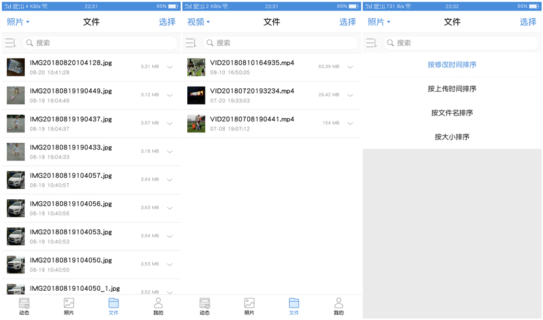543x320 pixels.
Task: Select 按修改时间排序 sort option
Action: [x=452, y=65]
